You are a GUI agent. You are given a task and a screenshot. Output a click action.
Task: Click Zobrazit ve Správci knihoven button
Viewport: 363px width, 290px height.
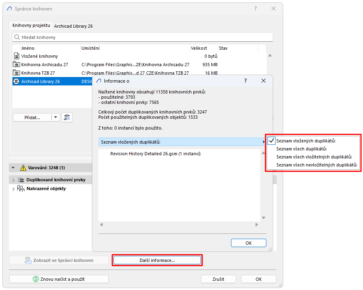coord(59,260)
